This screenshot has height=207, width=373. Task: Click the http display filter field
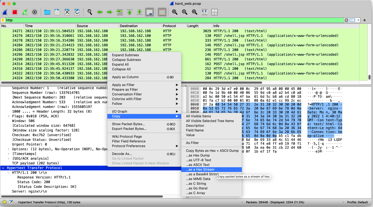click(173, 20)
